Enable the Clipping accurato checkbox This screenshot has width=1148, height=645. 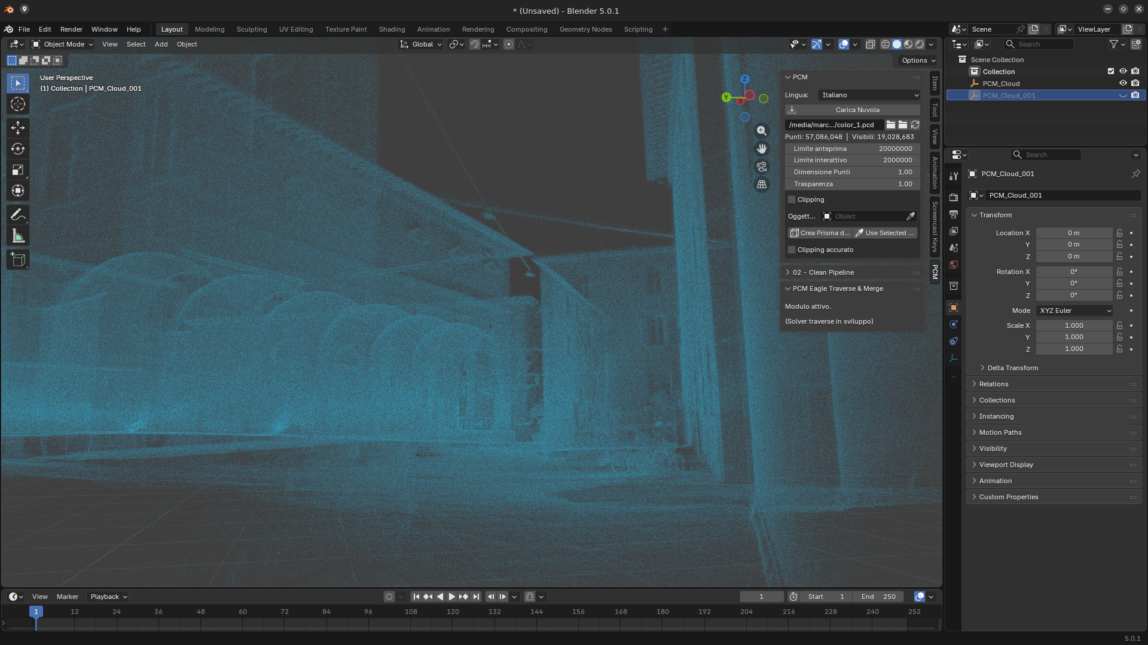792,250
